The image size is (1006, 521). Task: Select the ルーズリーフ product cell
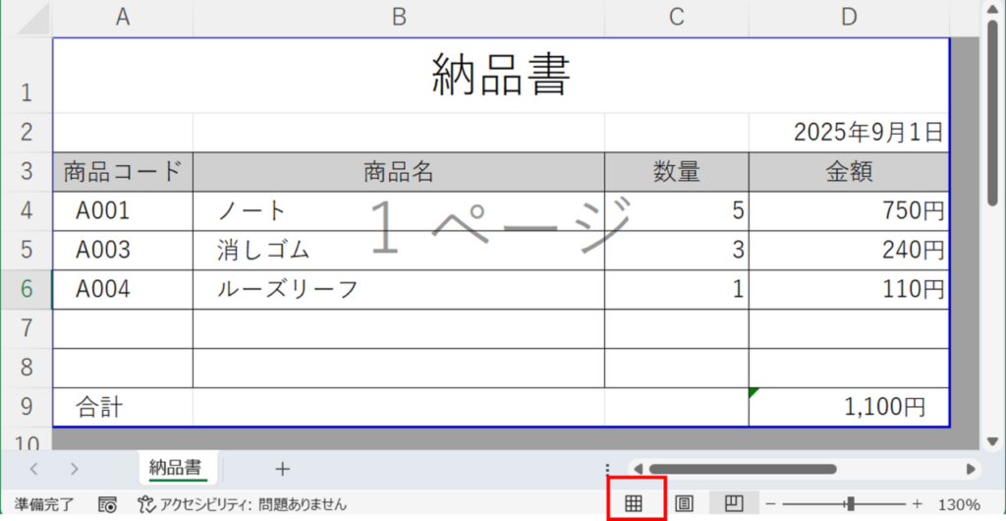[399, 289]
